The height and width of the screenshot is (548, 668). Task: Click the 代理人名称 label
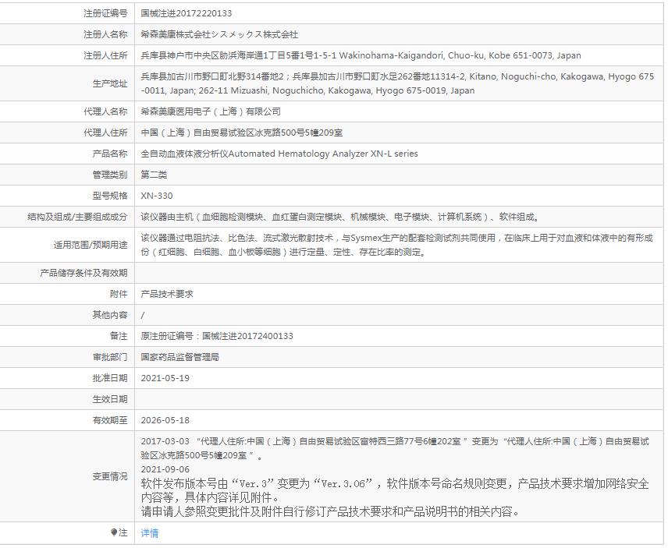[105, 111]
